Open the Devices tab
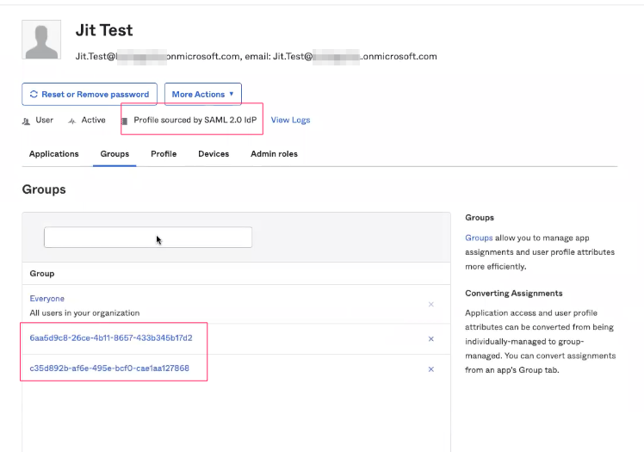Image resolution: width=644 pixels, height=452 pixels. point(214,154)
